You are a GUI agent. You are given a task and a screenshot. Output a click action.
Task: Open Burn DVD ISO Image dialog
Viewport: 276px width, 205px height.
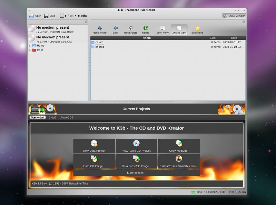tap(137, 161)
